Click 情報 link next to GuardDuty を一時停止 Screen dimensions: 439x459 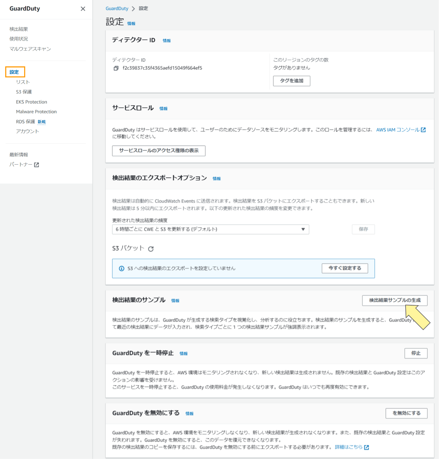coord(184,354)
